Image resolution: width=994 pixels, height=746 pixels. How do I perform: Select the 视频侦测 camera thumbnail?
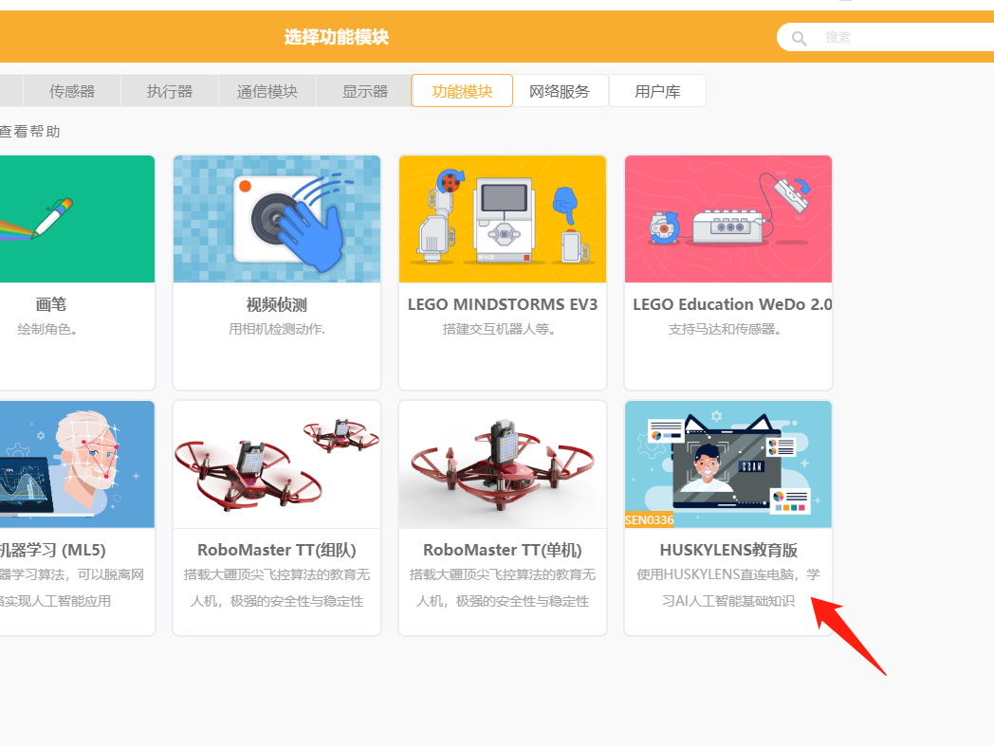tap(277, 219)
